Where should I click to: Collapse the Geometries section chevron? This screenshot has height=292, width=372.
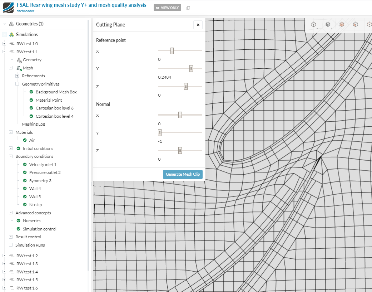pyautogui.click(x=5, y=24)
